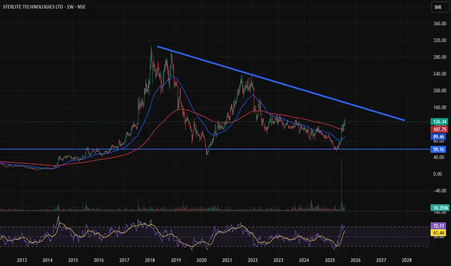Click the INR currency button

click(440, 7)
